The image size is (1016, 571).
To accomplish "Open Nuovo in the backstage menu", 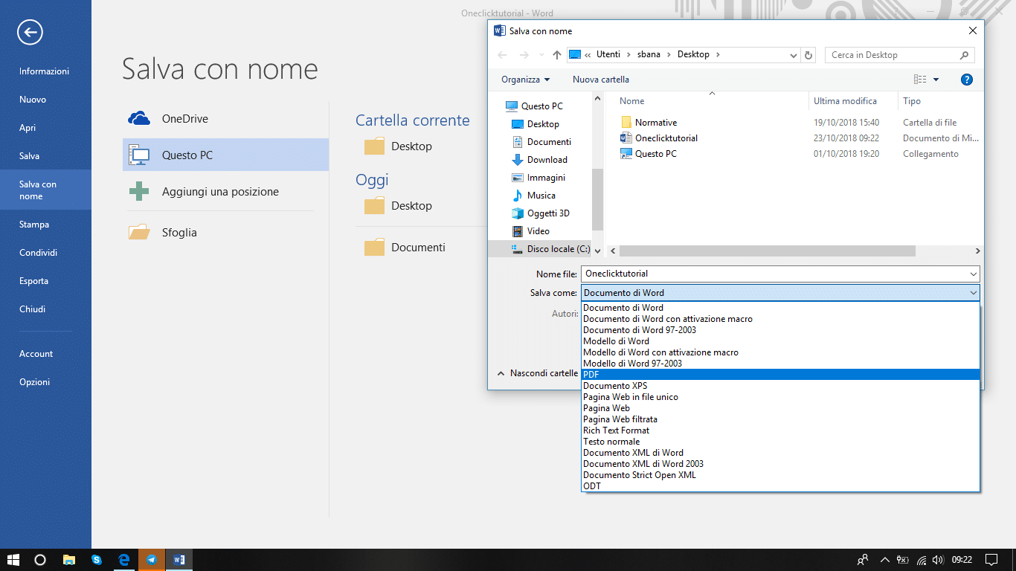I will click(45, 100).
